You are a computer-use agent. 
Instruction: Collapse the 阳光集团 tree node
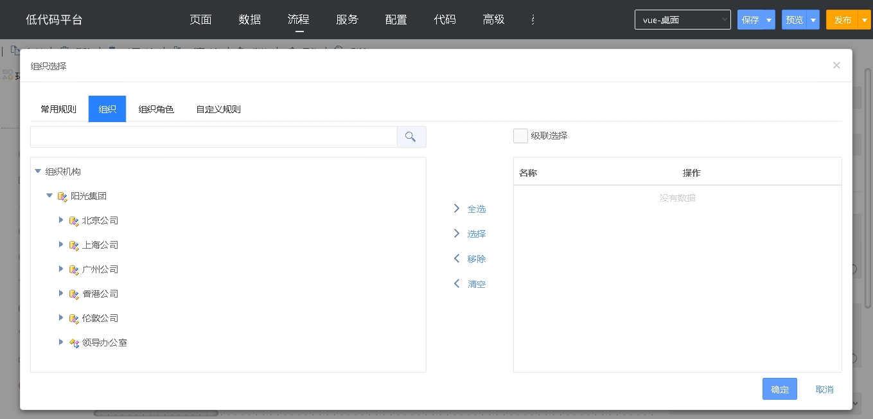(x=49, y=195)
